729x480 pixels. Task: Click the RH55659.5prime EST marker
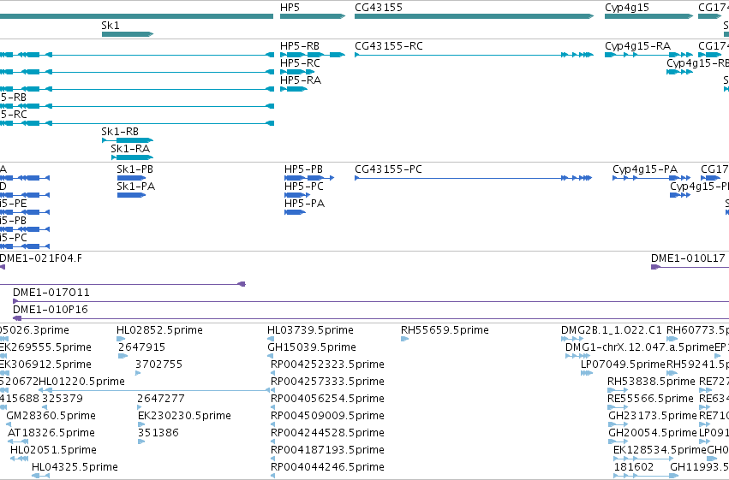pos(405,339)
